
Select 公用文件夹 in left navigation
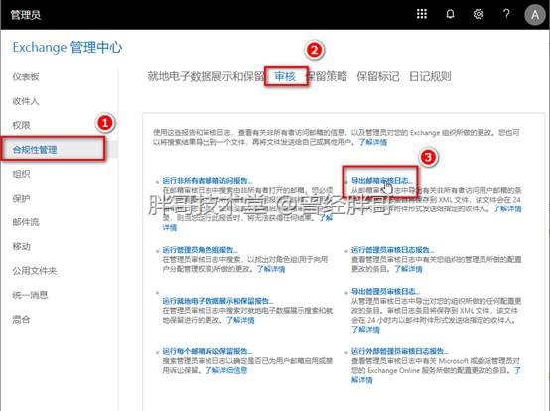click(35, 271)
